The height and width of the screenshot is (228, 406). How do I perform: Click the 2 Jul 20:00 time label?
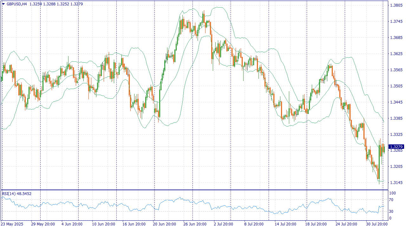[224, 224]
